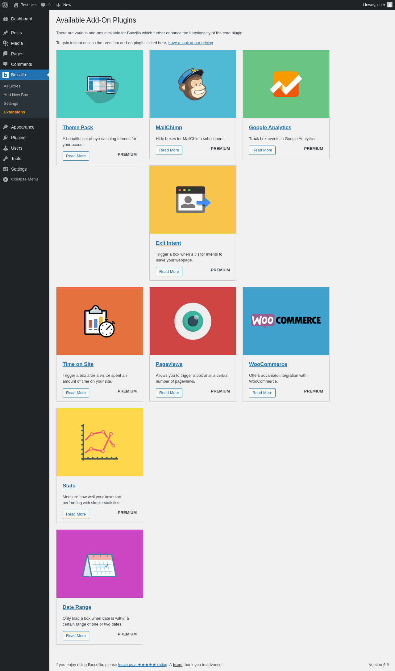Viewport: 395px width, 671px height.
Task: Click the Dashboard gauge icon
Action: coord(6,19)
